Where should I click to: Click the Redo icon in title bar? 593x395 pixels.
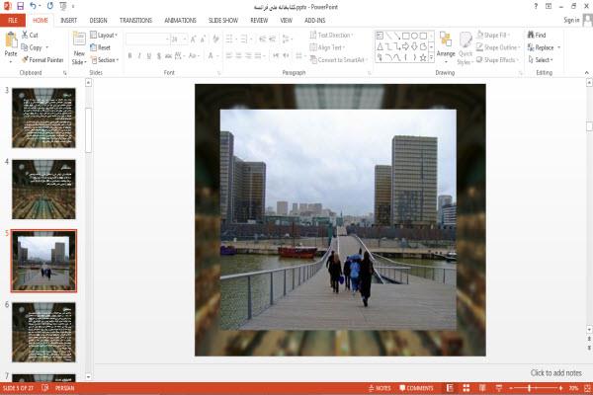point(50,7)
